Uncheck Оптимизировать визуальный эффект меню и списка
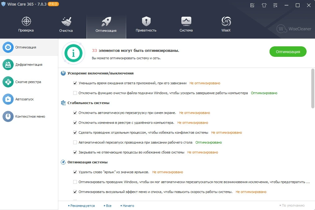Image resolution: width=315 pixels, height=210 pixels. [x=75, y=192]
